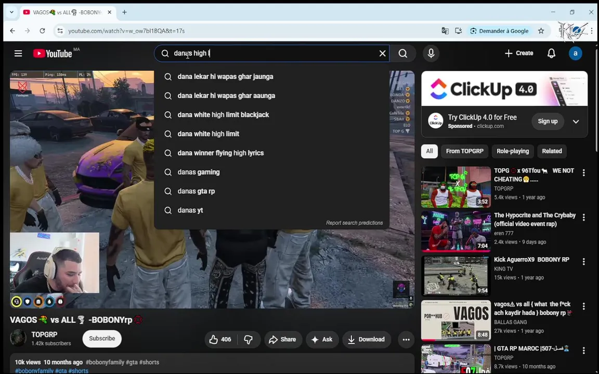Viewport: 599px width, 374px height.
Task: Sign up for ClickUp ad
Action: click(x=548, y=122)
